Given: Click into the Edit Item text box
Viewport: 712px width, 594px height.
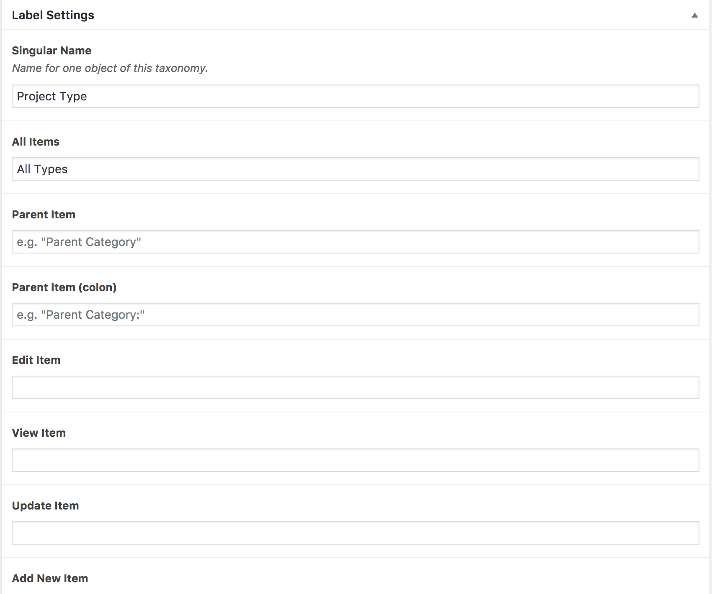Looking at the screenshot, I should pyautogui.click(x=356, y=387).
